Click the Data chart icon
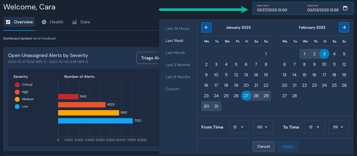The height and width of the screenshot is (156, 357). [x=74, y=22]
